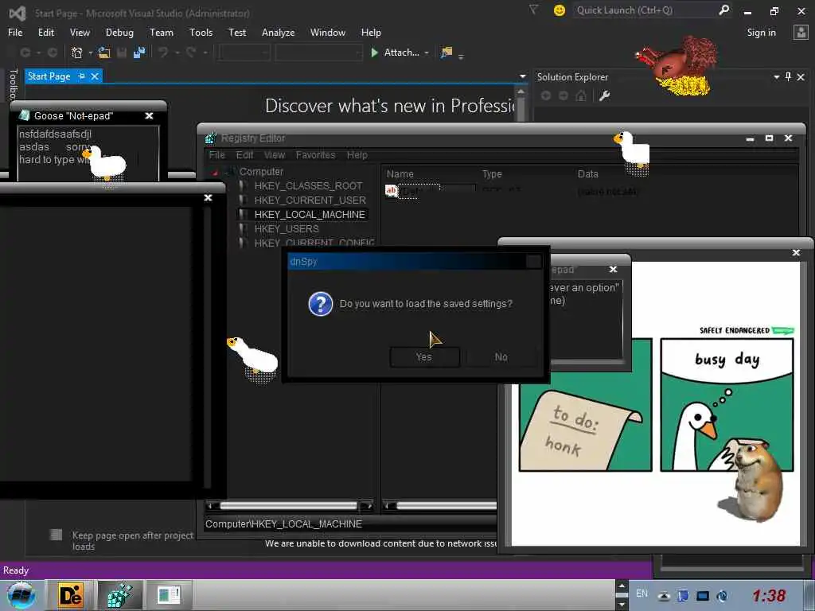Open the vertical Toolbox side tab
The height and width of the screenshot is (611, 815).
(x=13, y=84)
